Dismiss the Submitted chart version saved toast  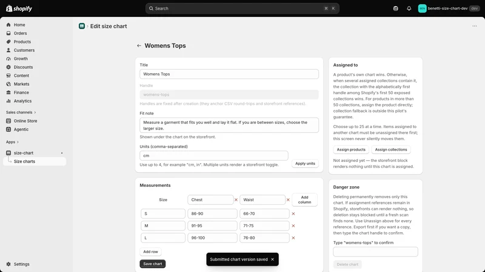coord(272,259)
